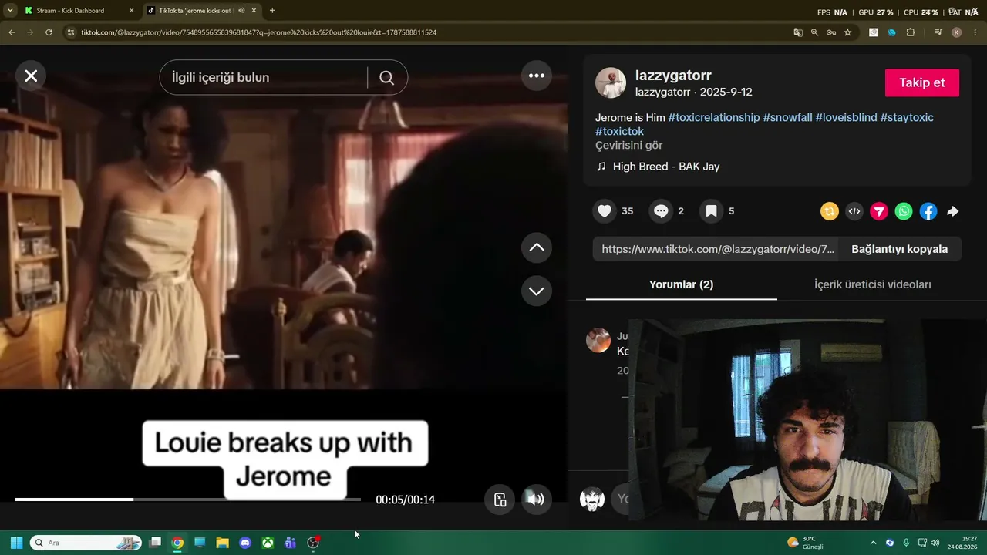View site information icon in address bar
The height and width of the screenshot is (555, 987).
[x=71, y=32]
